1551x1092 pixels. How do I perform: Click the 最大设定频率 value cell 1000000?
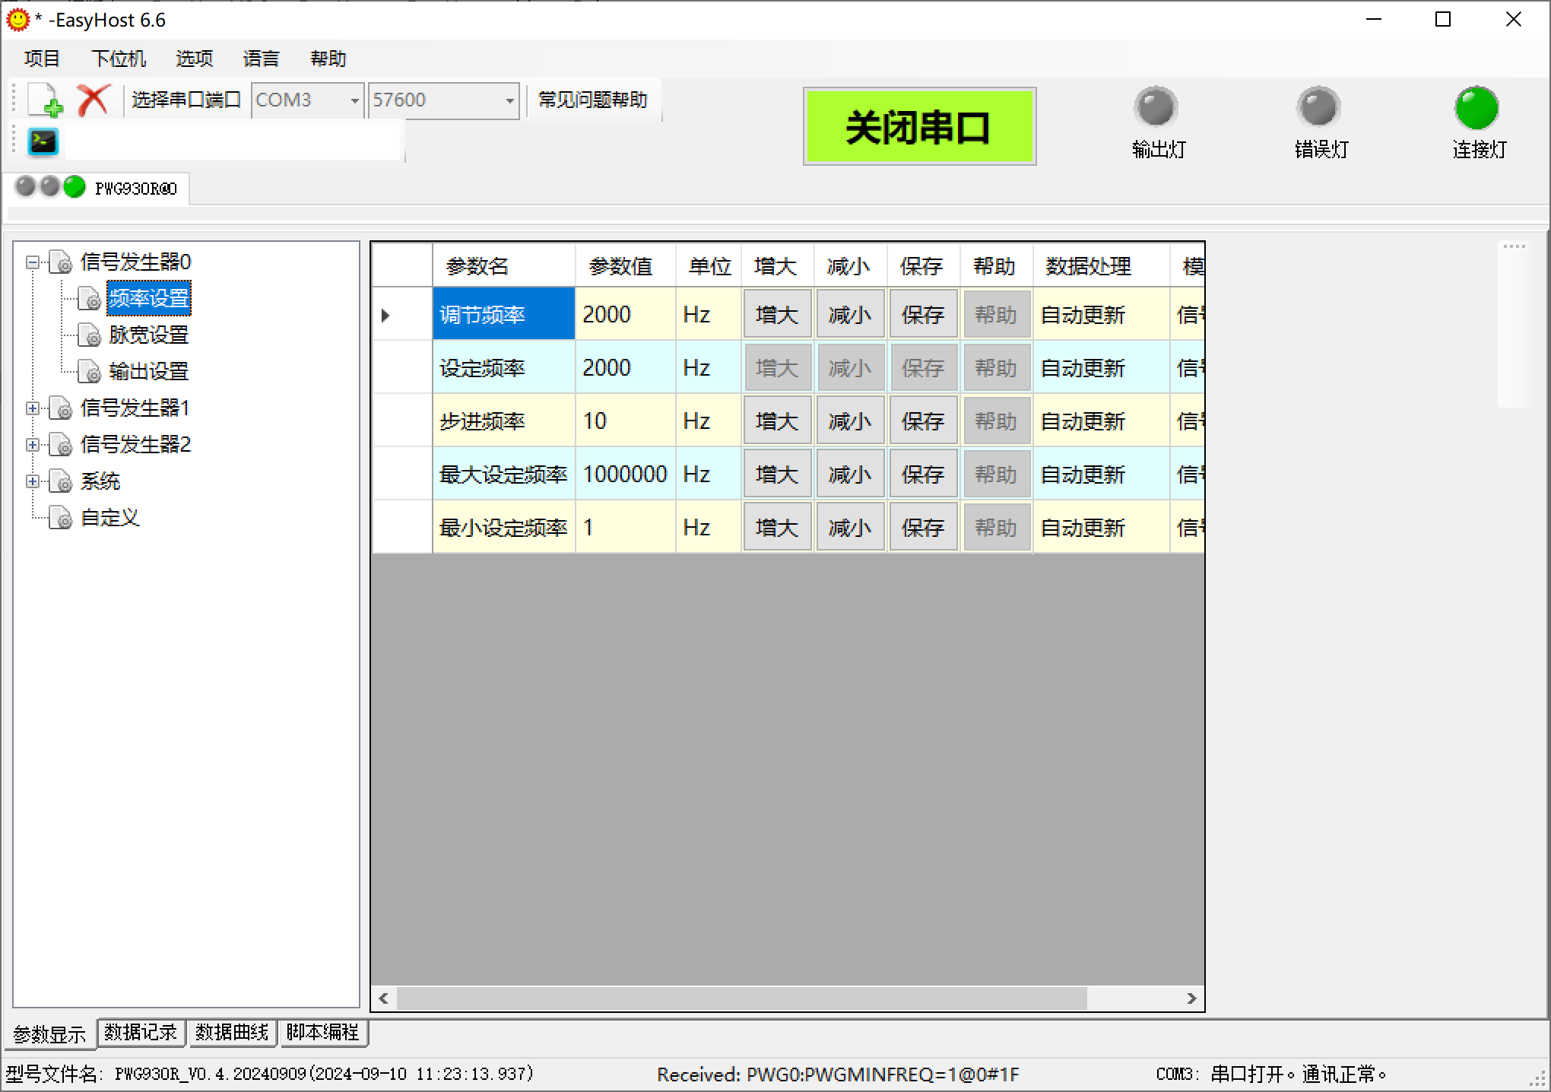coord(624,474)
